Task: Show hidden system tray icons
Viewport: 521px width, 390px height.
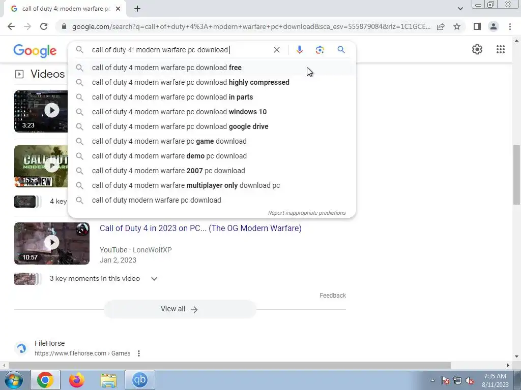Action: point(432,381)
